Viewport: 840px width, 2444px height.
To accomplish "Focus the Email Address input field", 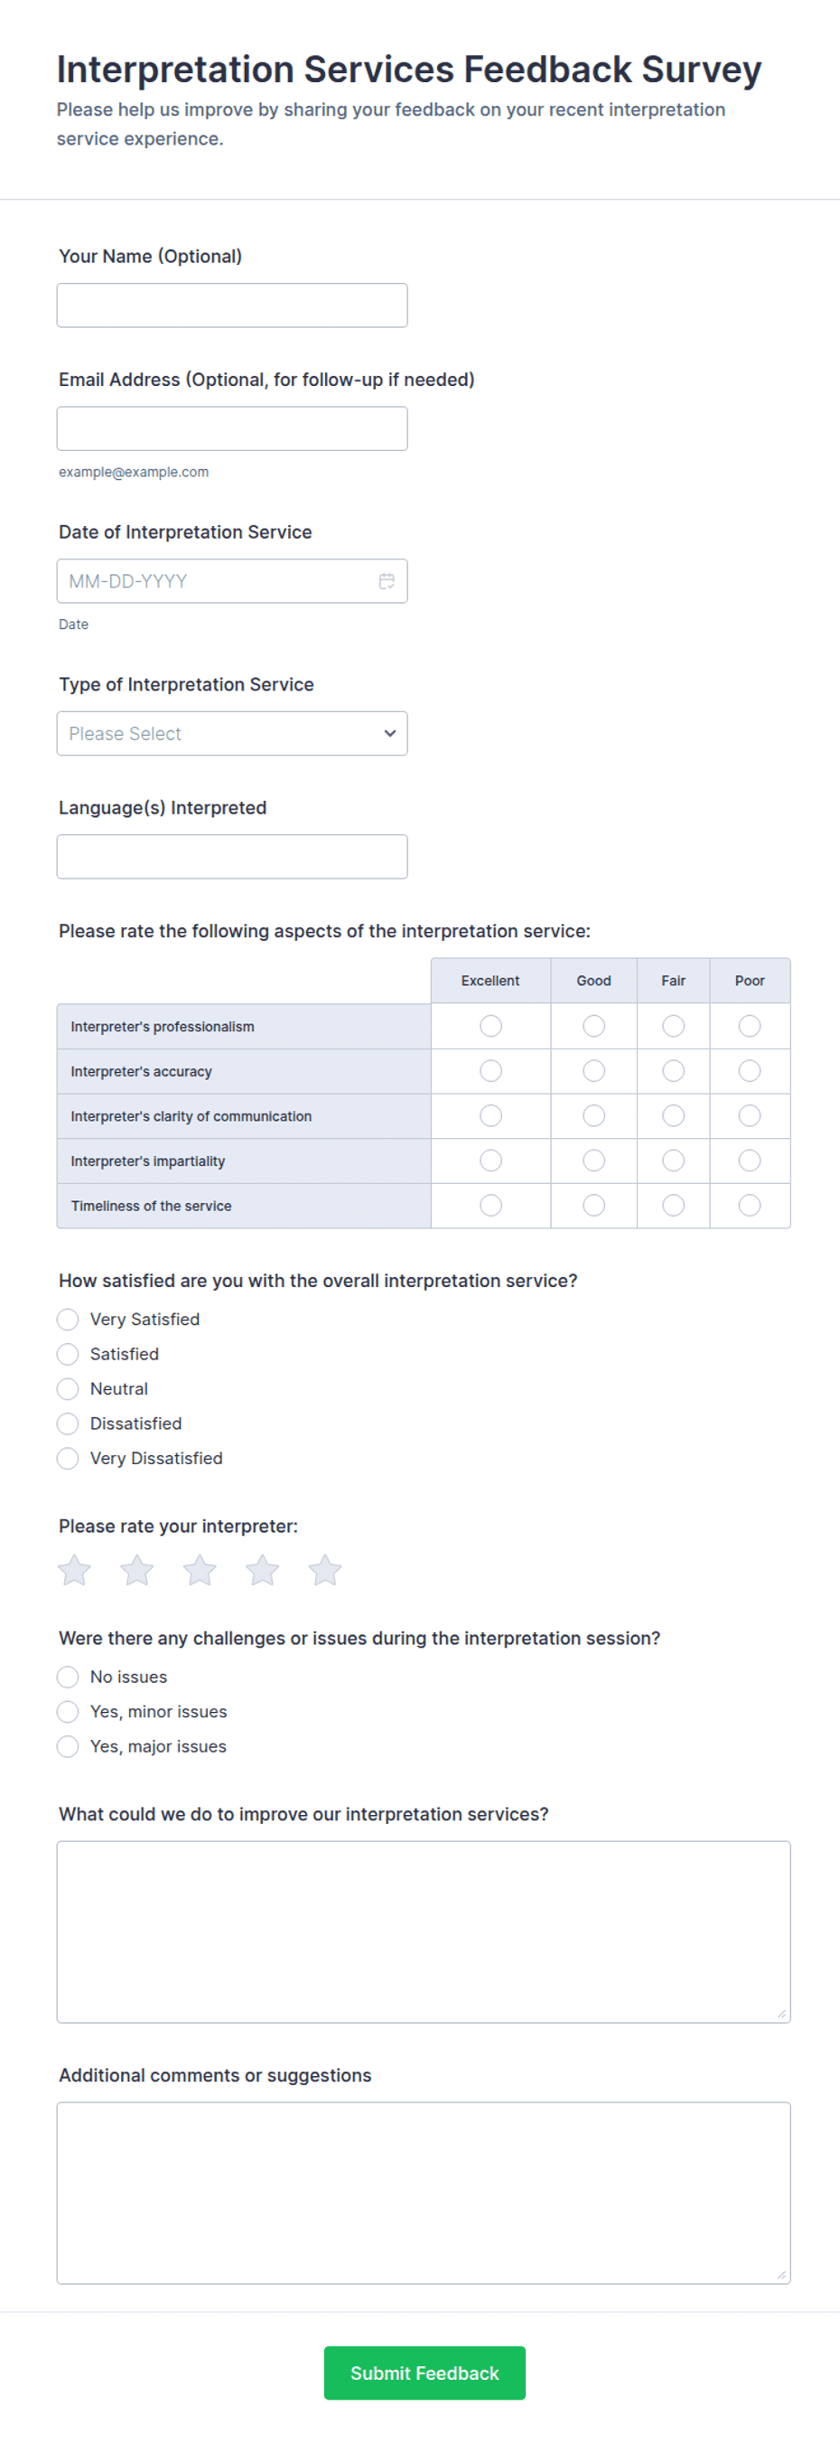I will (x=232, y=428).
